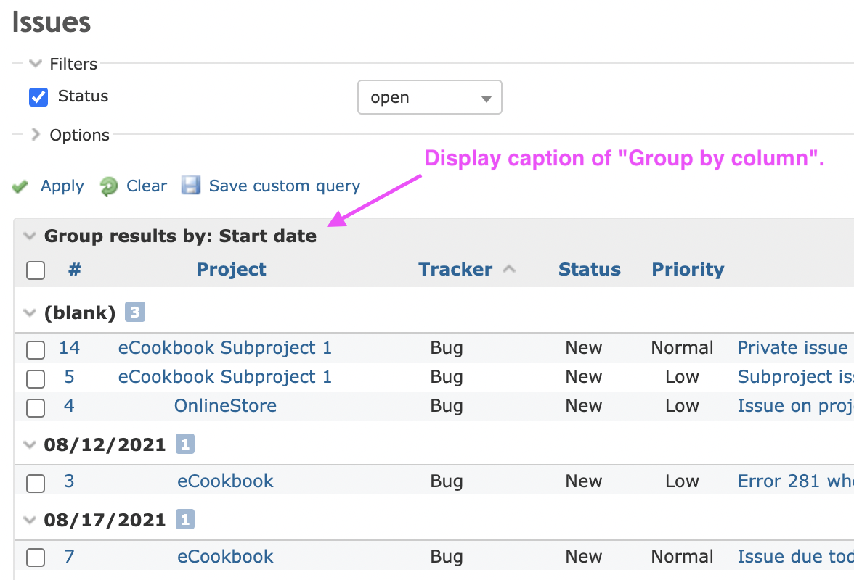Open the Status 'open' dropdown
Image resolution: width=854 pixels, height=580 pixels.
coord(430,97)
